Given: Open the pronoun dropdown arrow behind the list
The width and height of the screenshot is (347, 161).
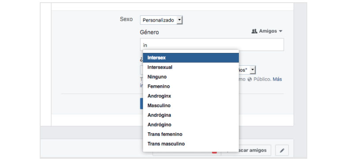Looking at the screenshot, I should pos(253,70).
